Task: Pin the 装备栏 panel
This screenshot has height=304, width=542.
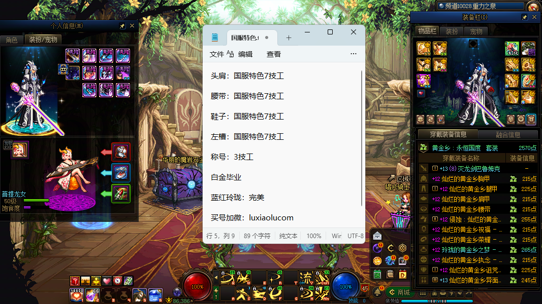Action: (525, 17)
